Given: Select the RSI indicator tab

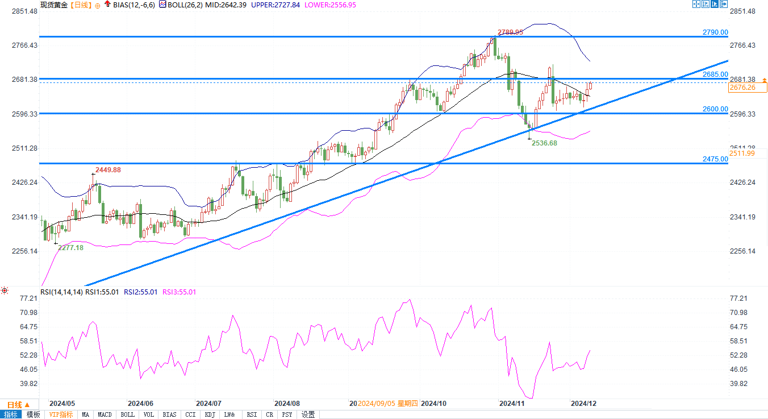Looking at the screenshot, I should pyautogui.click(x=252, y=414).
